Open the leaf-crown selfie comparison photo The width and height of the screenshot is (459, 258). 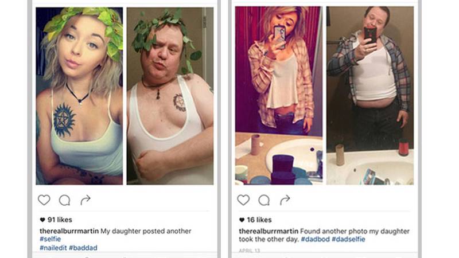point(125,96)
